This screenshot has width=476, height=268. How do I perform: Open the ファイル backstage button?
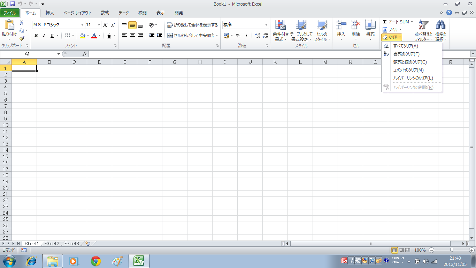pyautogui.click(x=10, y=13)
